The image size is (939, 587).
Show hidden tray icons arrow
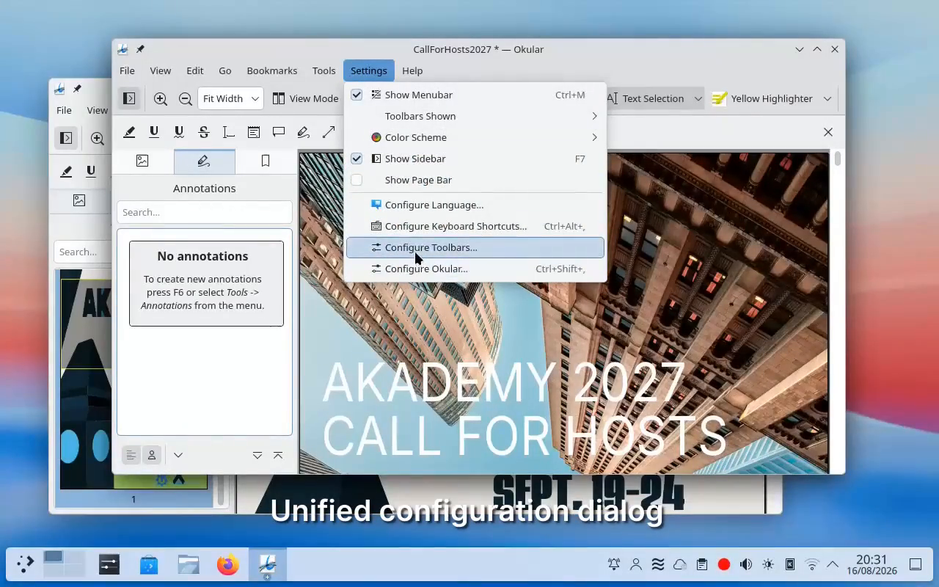point(833,564)
